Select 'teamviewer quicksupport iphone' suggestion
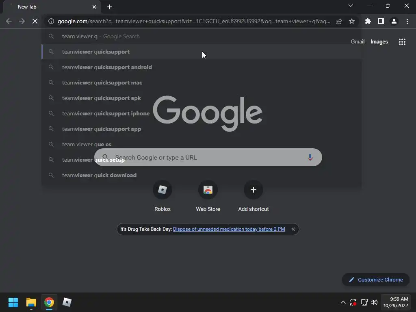Viewport: 416px width, 312px height. (201, 113)
